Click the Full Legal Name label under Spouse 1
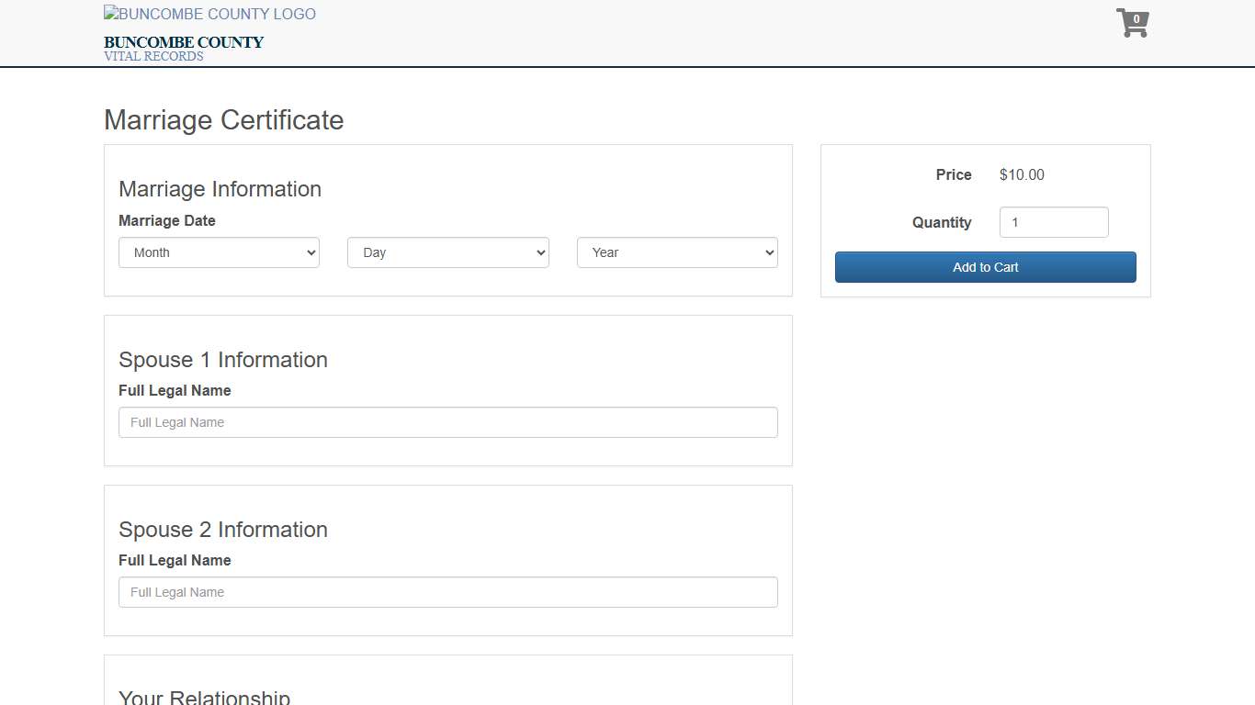The width and height of the screenshot is (1255, 705). click(x=175, y=390)
